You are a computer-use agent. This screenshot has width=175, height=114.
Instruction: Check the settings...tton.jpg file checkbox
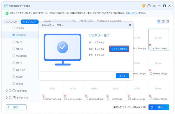coord(151,99)
